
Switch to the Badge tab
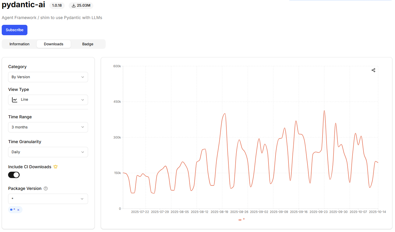(x=88, y=44)
